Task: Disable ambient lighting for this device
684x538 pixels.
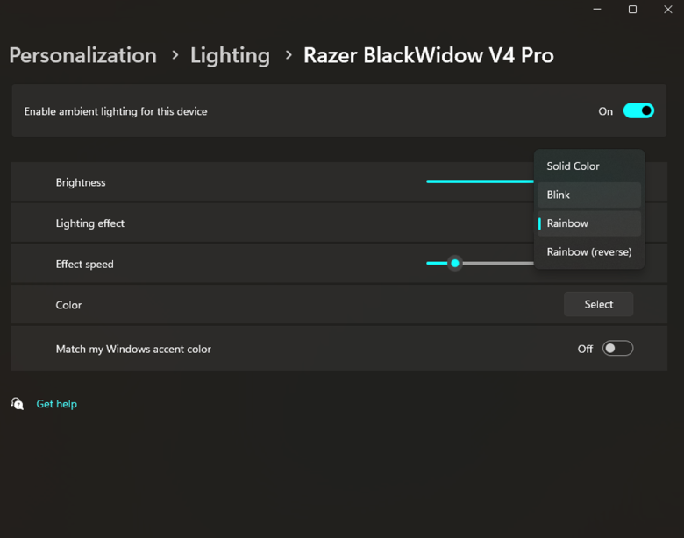Action: (x=638, y=110)
